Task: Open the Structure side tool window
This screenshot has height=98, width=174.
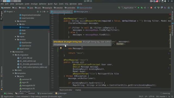Action: click(x=2, y=72)
